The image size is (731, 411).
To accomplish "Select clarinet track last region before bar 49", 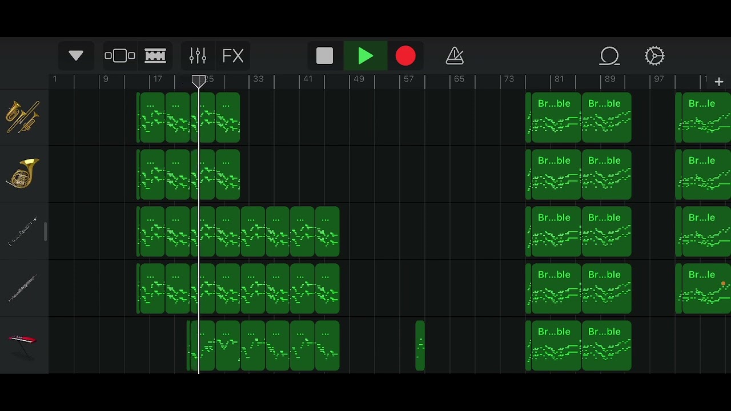I will [327, 231].
